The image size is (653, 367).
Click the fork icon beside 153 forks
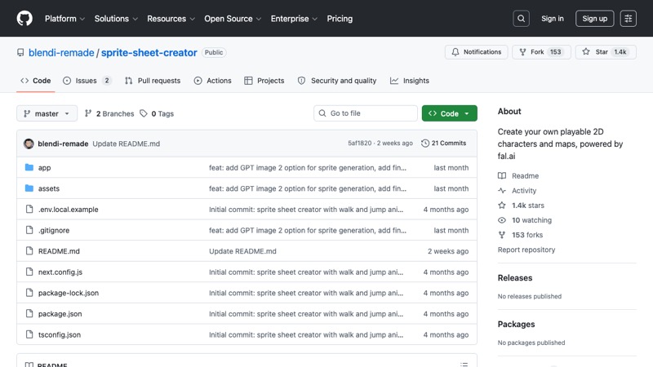tap(502, 235)
